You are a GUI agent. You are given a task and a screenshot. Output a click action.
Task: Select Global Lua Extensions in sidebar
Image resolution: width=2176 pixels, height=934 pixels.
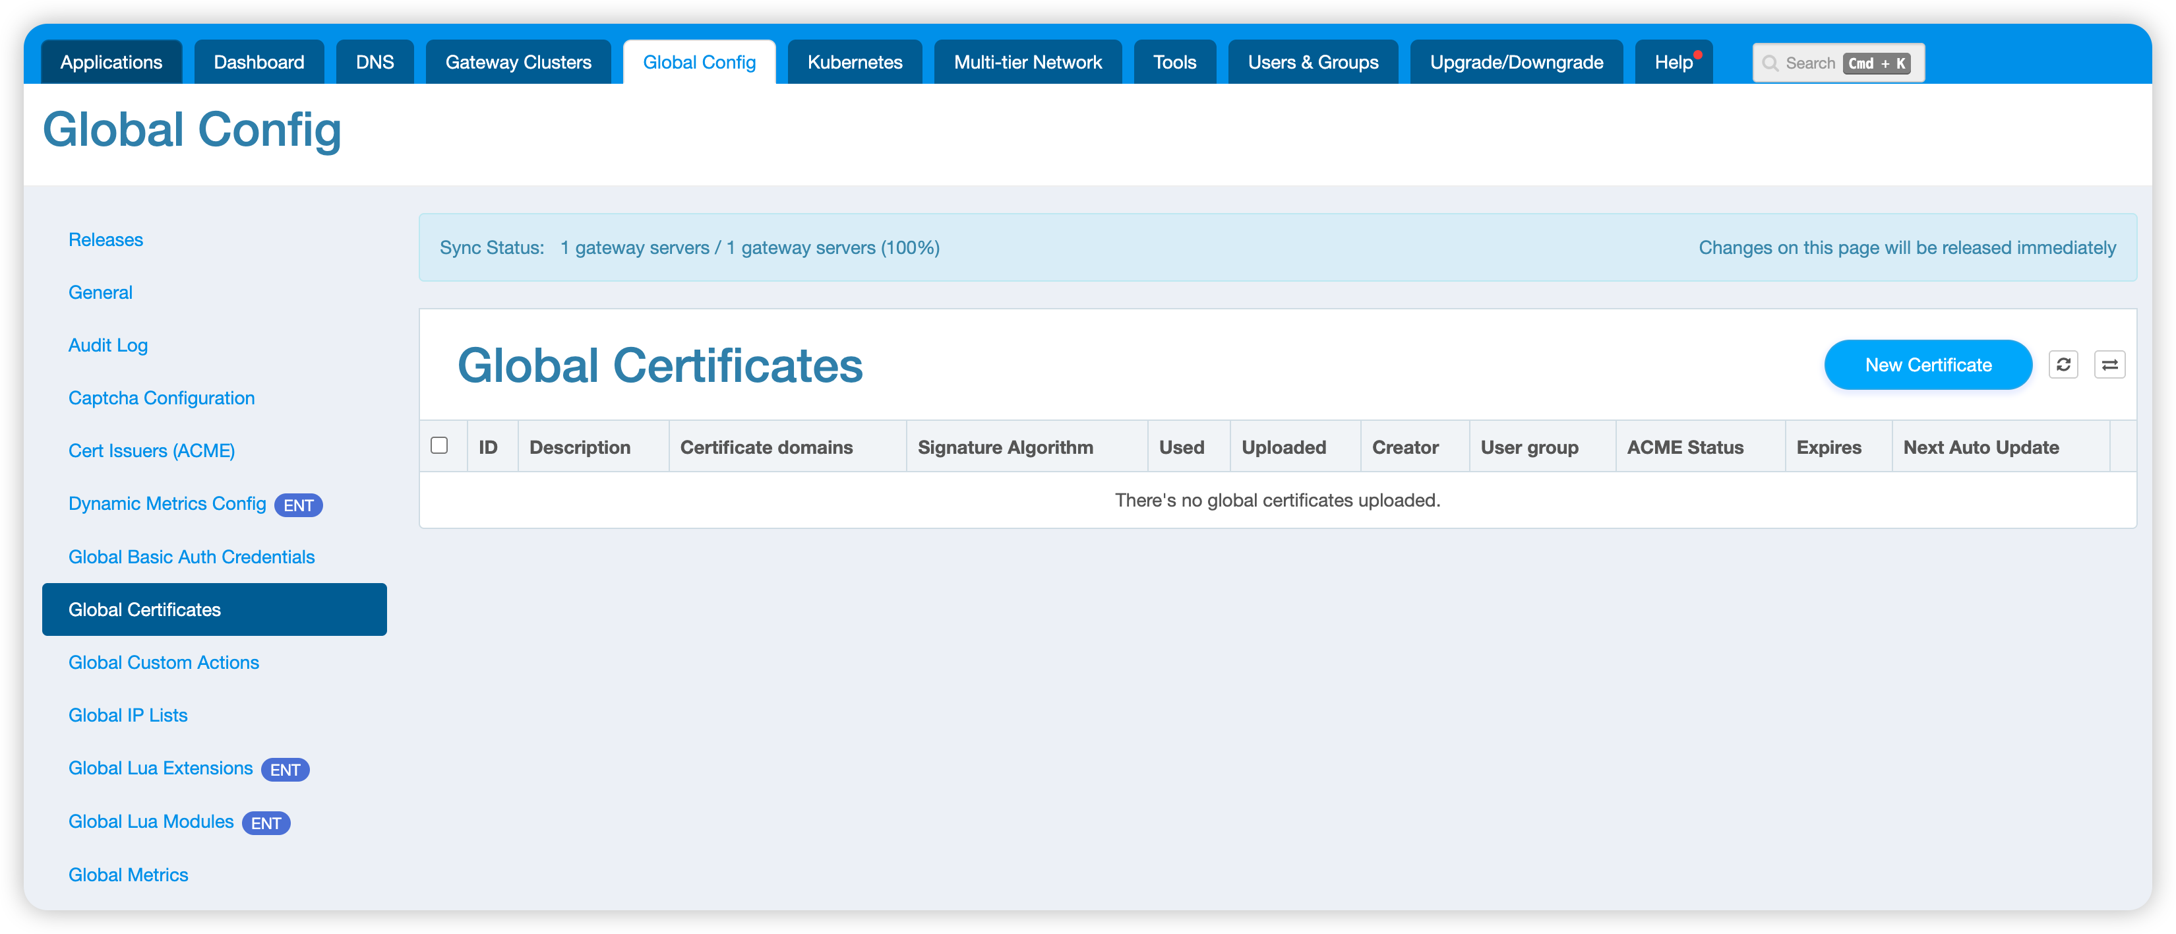[x=160, y=768]
